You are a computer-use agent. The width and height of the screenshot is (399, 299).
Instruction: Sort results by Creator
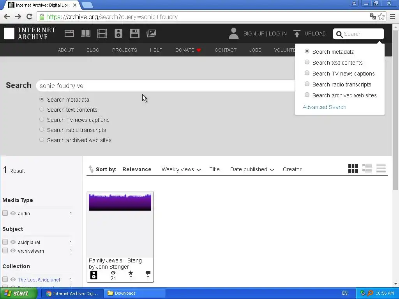[292, 170]
